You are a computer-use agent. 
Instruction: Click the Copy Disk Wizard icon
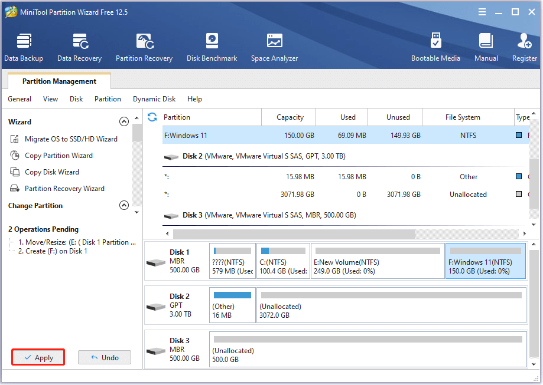point(15,172)
